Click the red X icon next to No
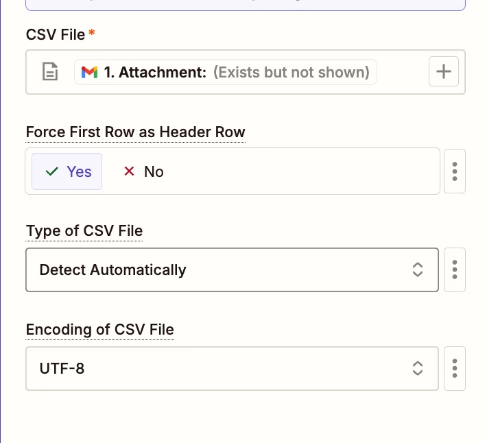Image resolution: width=487 pixels, height=443 pixels. click(129, 171)
